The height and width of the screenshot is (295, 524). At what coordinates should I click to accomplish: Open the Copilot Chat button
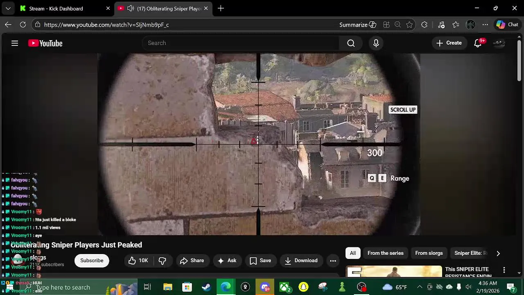click(x=507, y=25)
